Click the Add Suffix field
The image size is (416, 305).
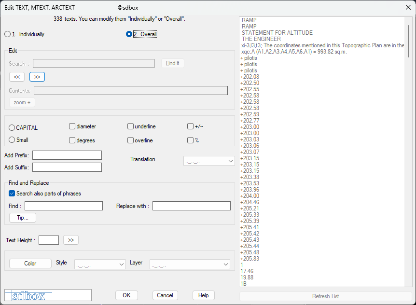pyautogui.click(x=67, y=167)
